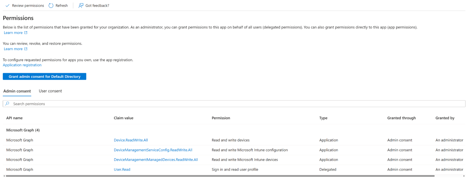The image size is (467, 180).
Task: Select 'Read and write Microsoft Intune devices' text
Action: click(x=245, y=160)
